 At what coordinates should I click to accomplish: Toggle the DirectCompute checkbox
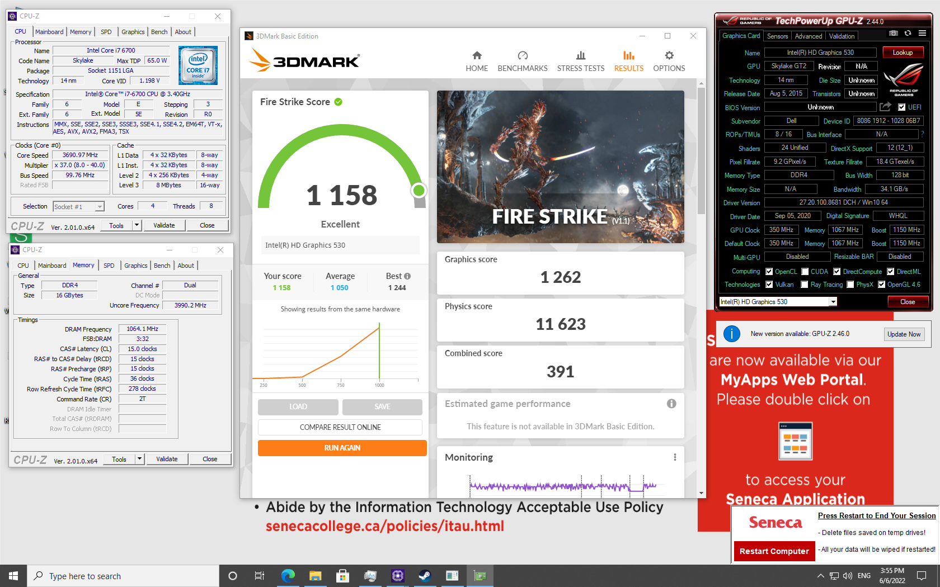coord(837,272)
